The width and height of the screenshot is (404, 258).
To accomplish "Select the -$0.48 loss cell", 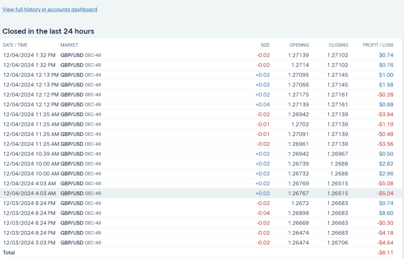I will tap(385, 134).
